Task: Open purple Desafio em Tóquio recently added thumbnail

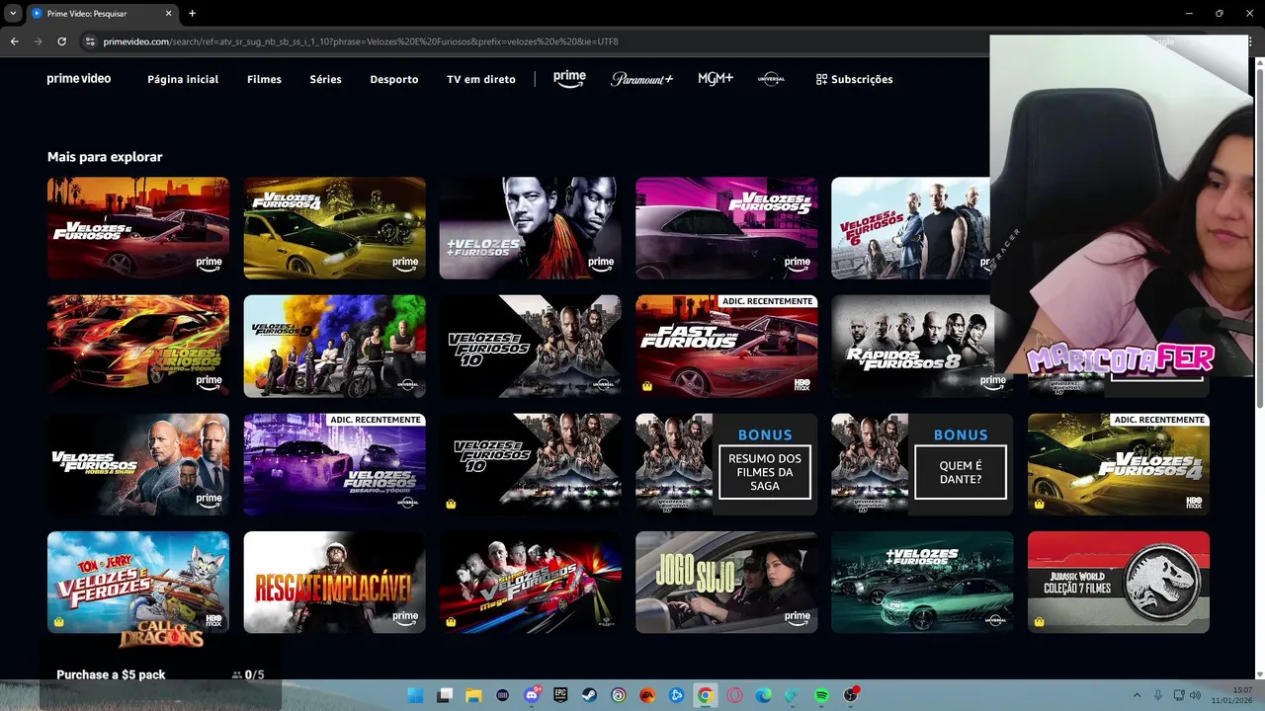Action: 335,465
